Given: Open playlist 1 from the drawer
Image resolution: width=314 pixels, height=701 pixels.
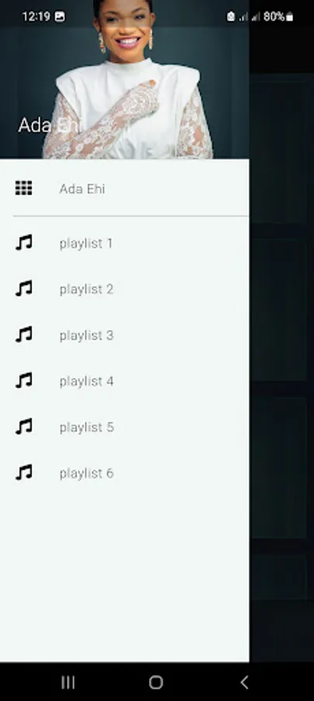Looking at the screenshot, I should pyautogui.click(x=124, y=243).
